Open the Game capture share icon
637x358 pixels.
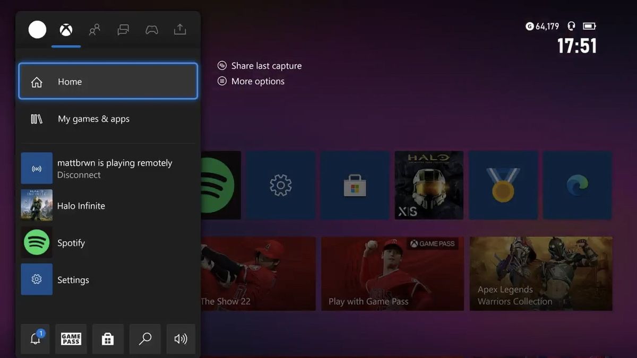(x=180, y=30)
